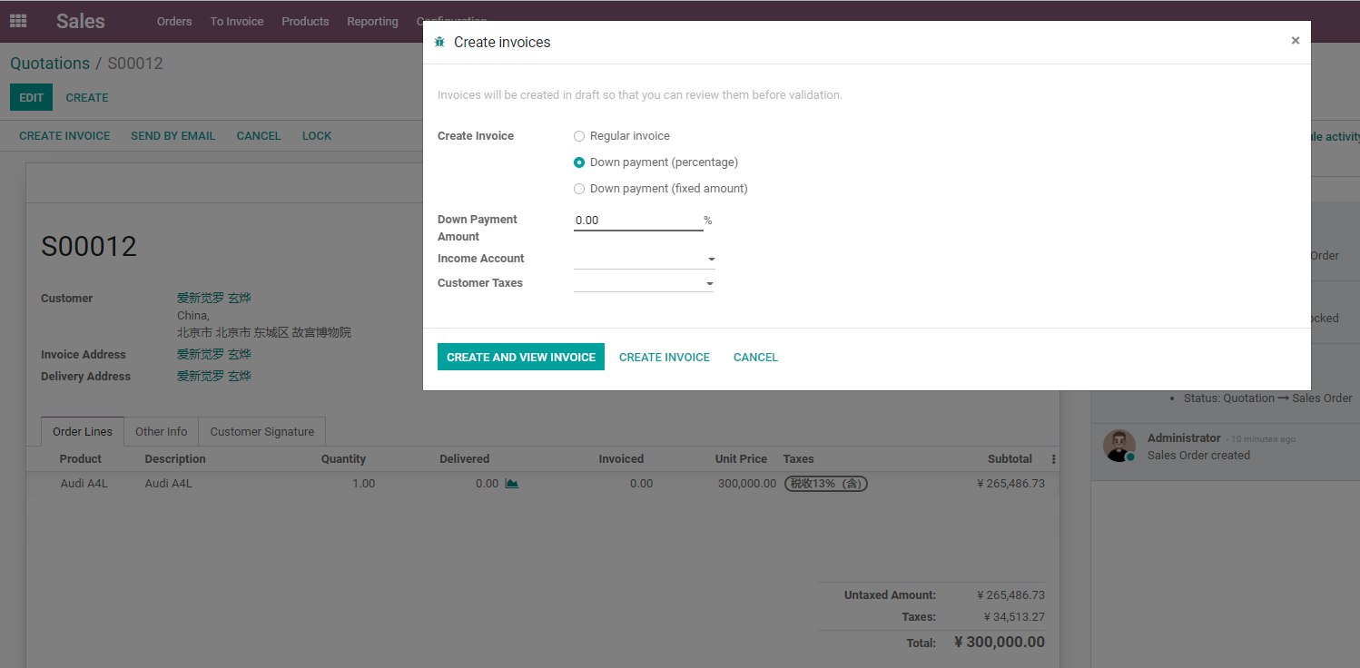Click the Untaxed Amount ¥ 265,486.73 value

pyautogui.click(x=1010, y=595)
